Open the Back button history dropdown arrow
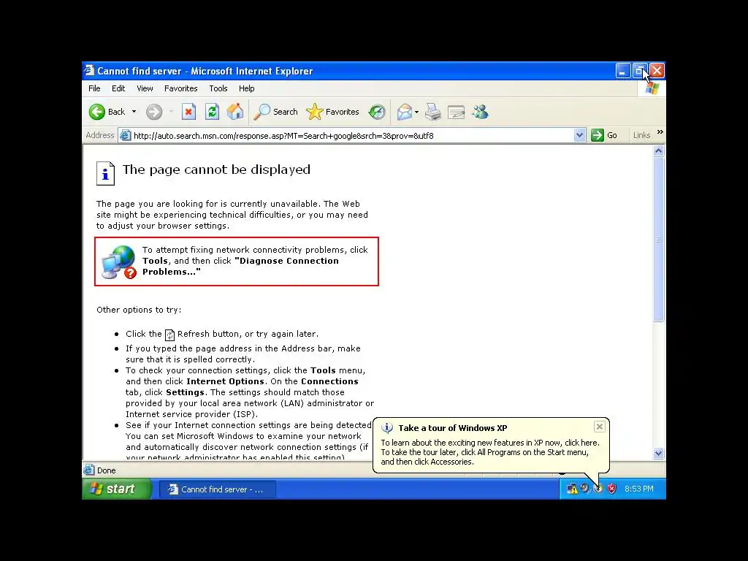This screenshot has height=561, width=748. (134, 112)
